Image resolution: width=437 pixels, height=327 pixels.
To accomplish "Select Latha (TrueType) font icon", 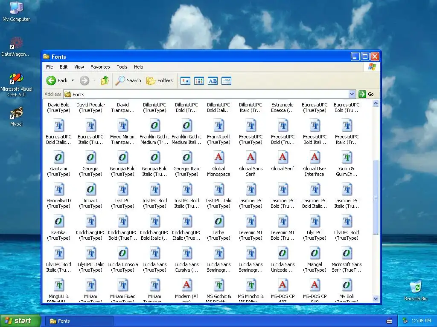I will (219, 221).
